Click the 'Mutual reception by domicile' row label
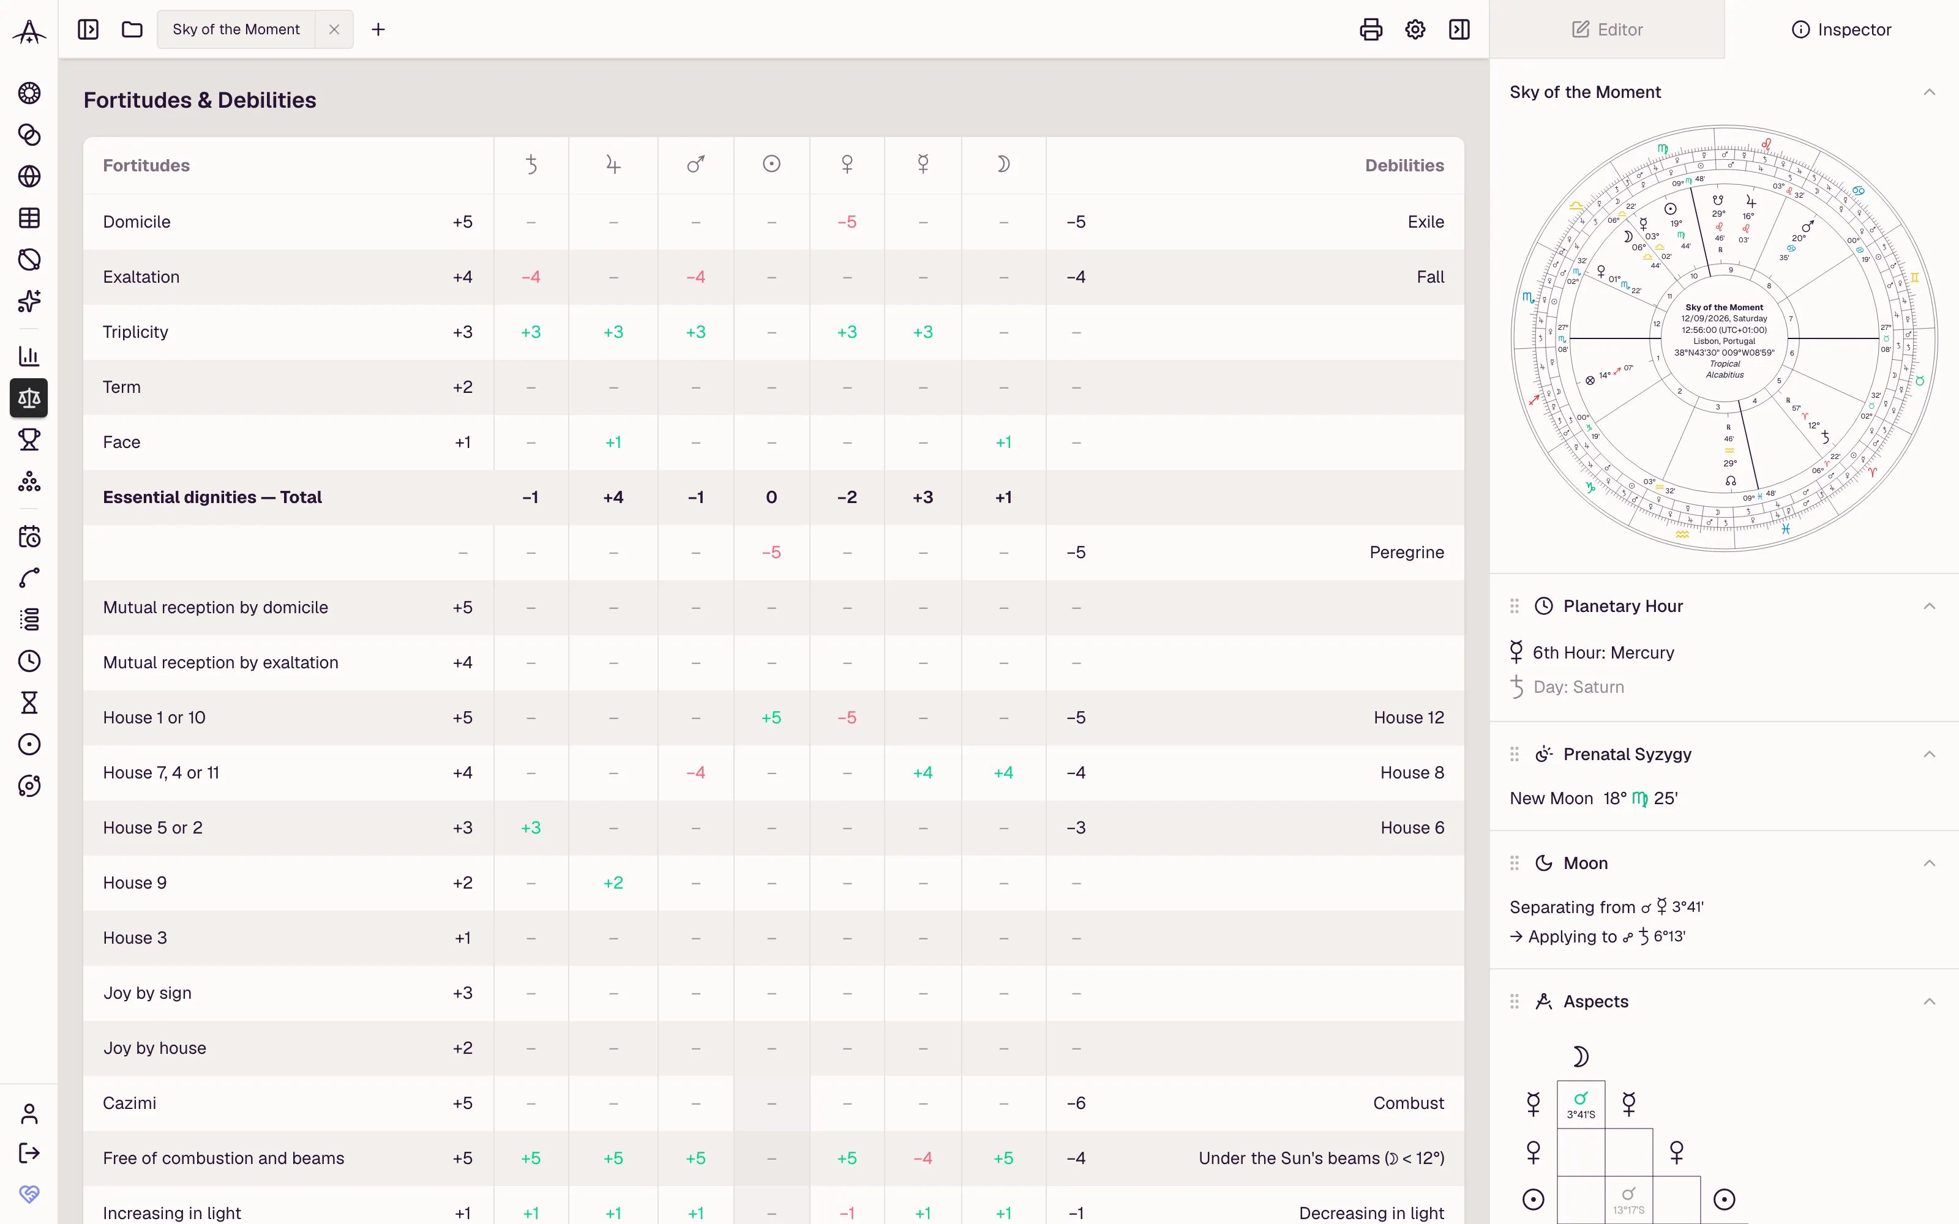1959x1224 pixels. [x=215, y=608]
